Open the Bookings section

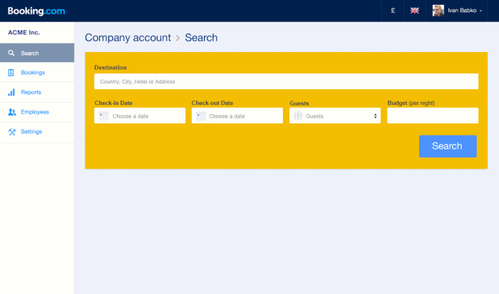coord(33,73)
